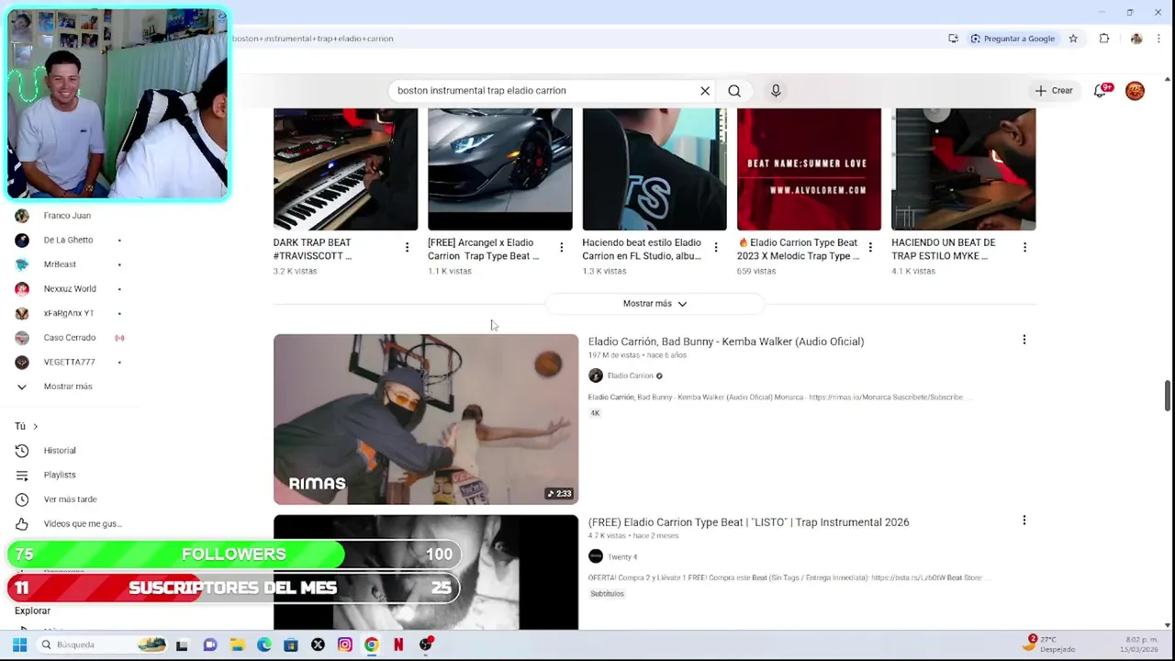Click the 4K badge on Kemba Walker video
This screenshot has height=661, width=1175.
point(595,413)
